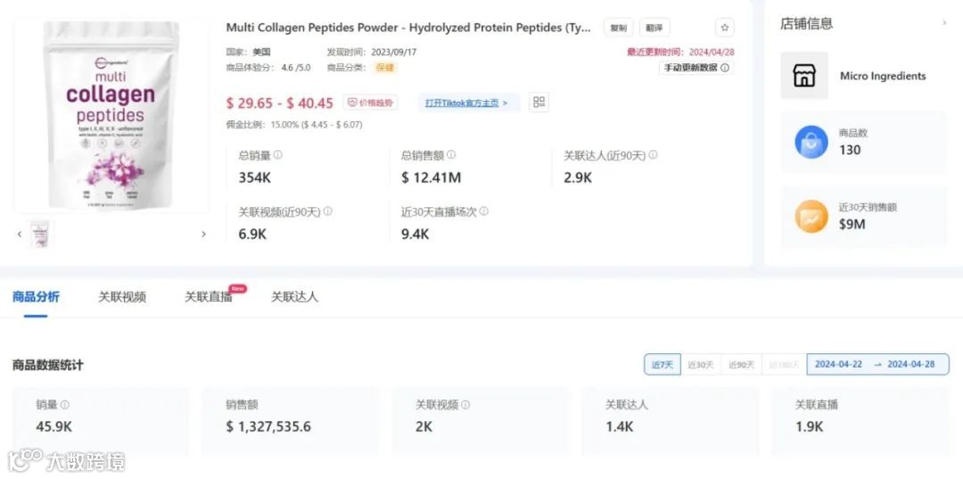Viewport: 963px width, 479px height.
Task: Select the small product thumbnail below image
Action: pos(40,234)
